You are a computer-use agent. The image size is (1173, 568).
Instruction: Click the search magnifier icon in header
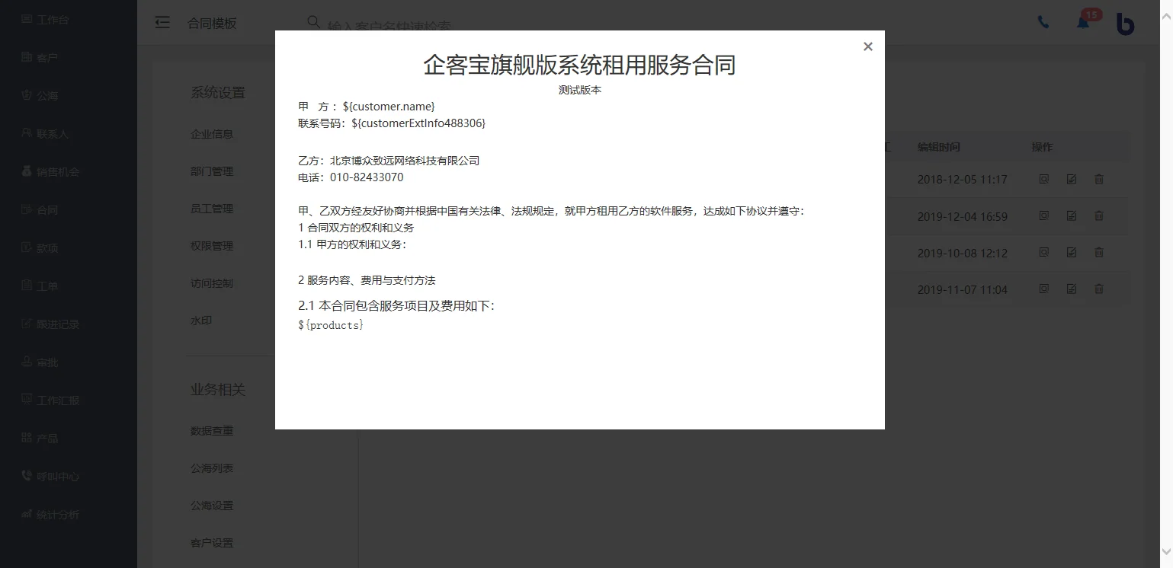tap(313, 22)
